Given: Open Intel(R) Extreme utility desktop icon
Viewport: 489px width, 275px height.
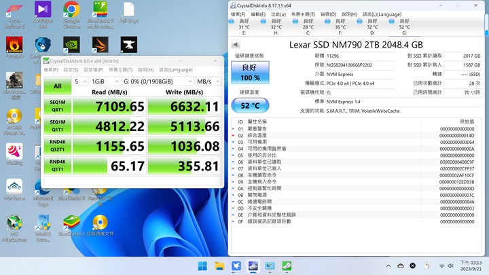Looking at the screenshot, I should click(x=43, y=228).
